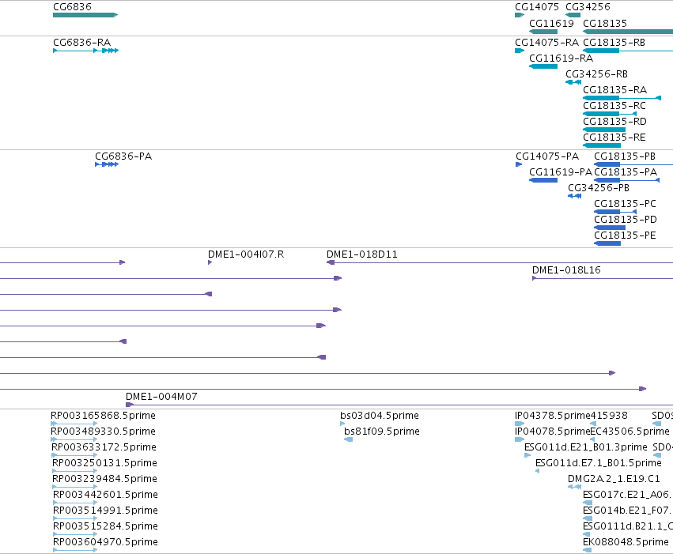Select the RP003239484.5prime EST arrow
The width and height of the screenshot is (673, 554).
point(75,487)
